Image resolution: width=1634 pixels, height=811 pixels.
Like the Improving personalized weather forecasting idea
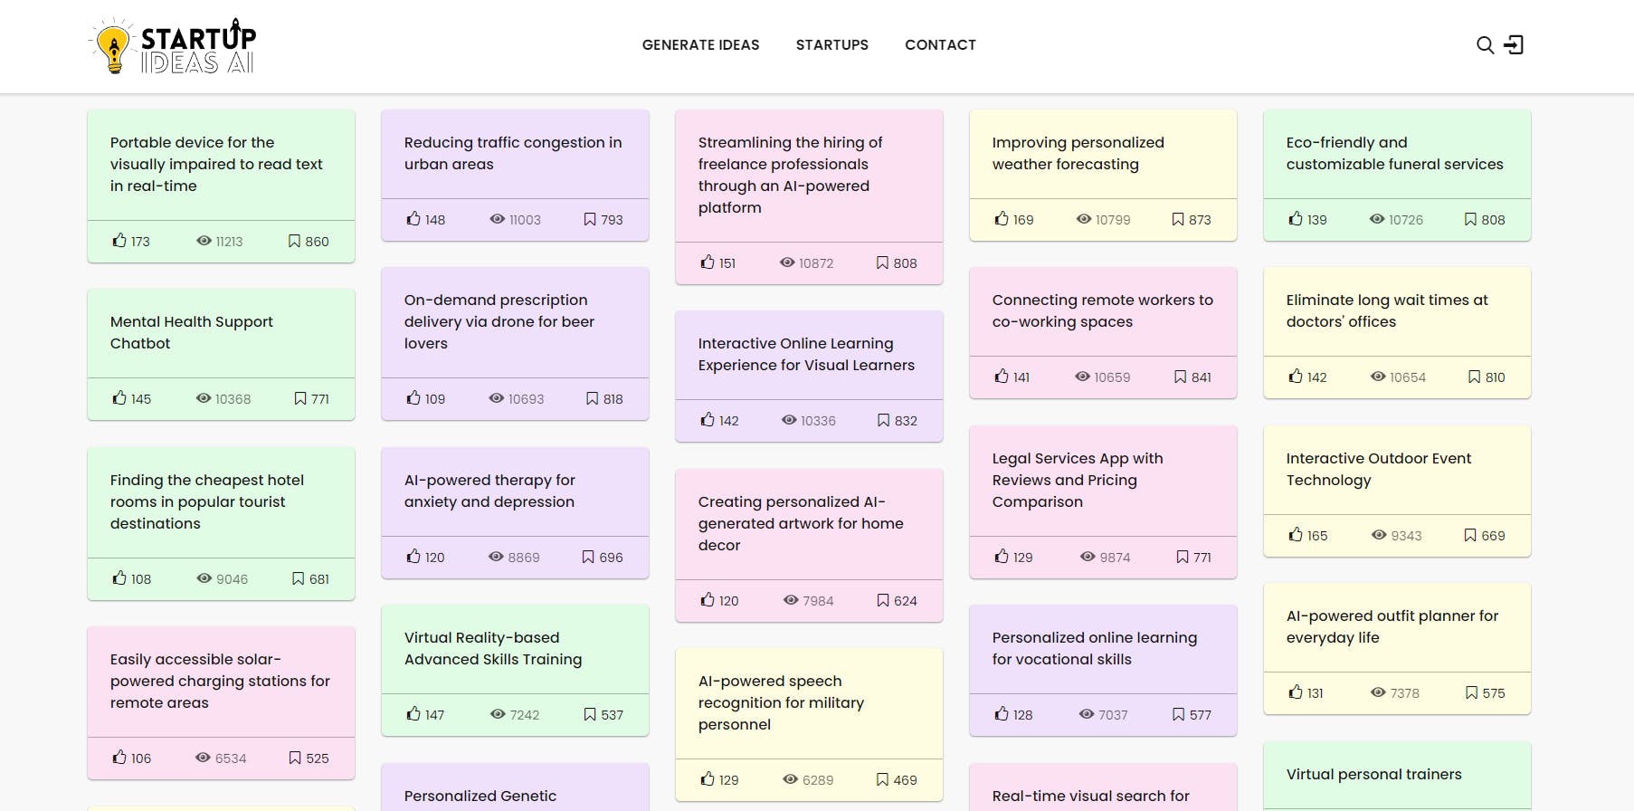point(1002,219)
